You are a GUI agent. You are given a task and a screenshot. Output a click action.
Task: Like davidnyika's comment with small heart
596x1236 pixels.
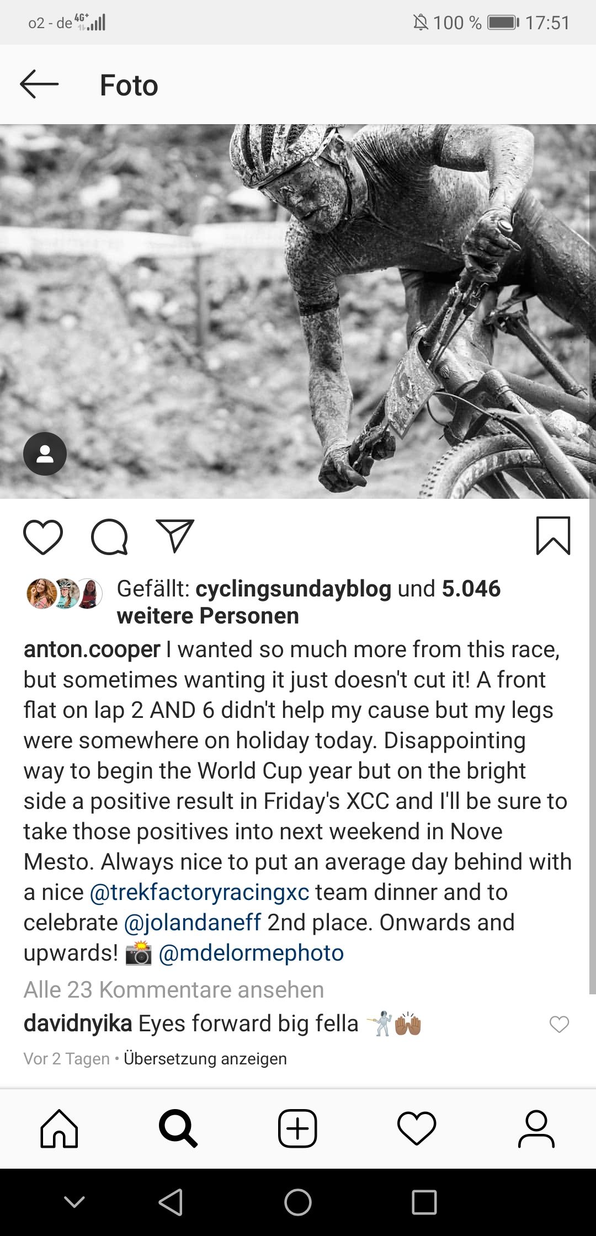pos(559,1024)
